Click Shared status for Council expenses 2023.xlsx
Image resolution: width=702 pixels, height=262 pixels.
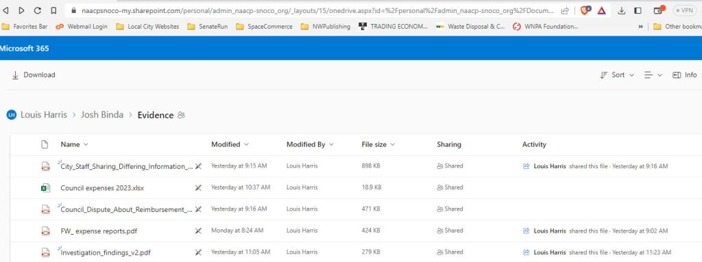click(x=450, y=187)
